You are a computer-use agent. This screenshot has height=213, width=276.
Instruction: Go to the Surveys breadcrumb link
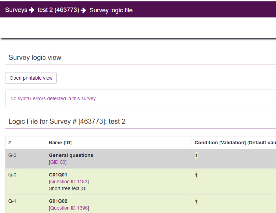pyautogui.click(x=16, y=10)
